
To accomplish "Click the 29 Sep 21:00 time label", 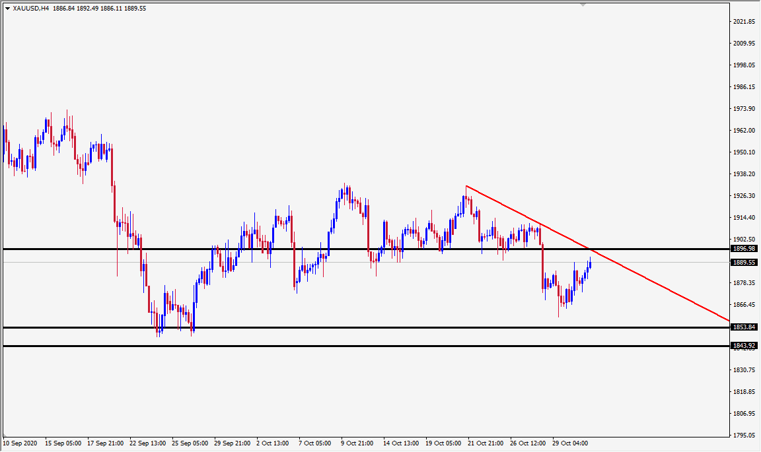I will point(232,443).
